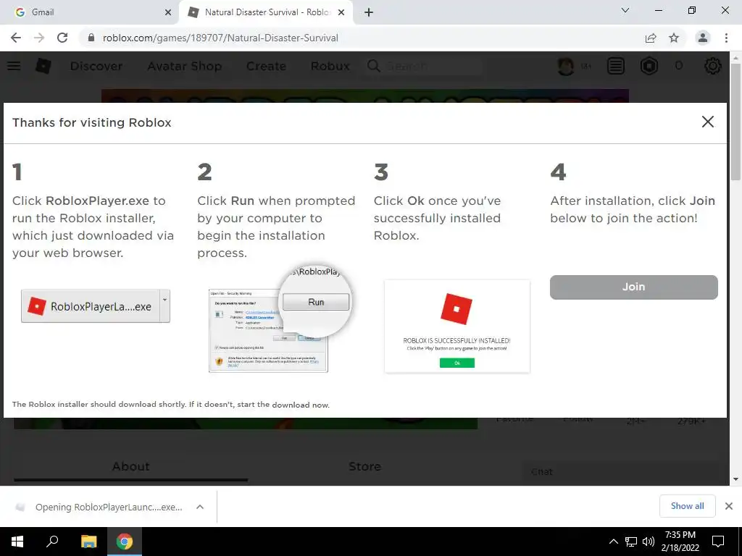
Task: Open File Explorer from the taskbar
Action: click(x=88, y=542)
